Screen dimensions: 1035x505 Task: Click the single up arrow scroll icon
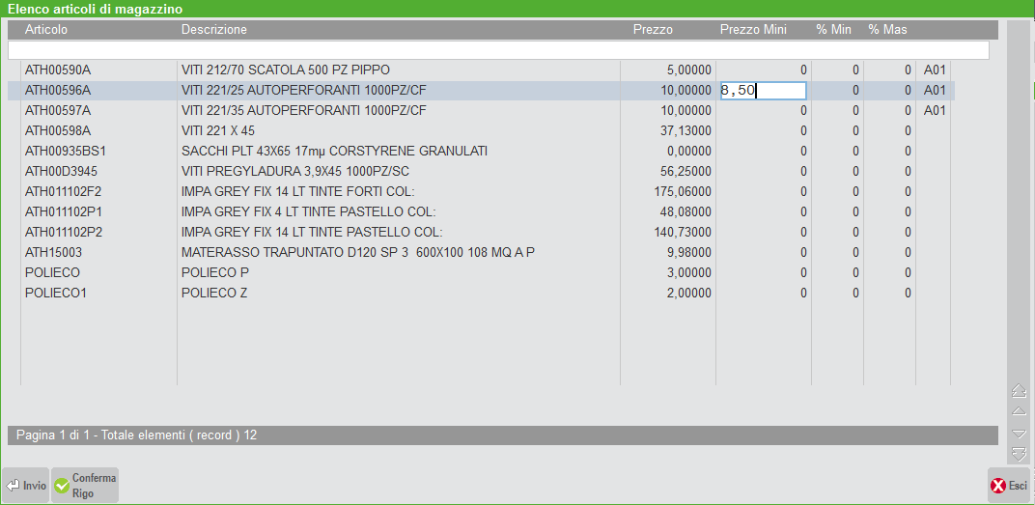tap(1018, 411)
